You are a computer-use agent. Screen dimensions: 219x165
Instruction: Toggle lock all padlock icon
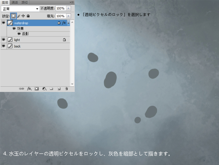pyautogui.click(x=28, y=16)
